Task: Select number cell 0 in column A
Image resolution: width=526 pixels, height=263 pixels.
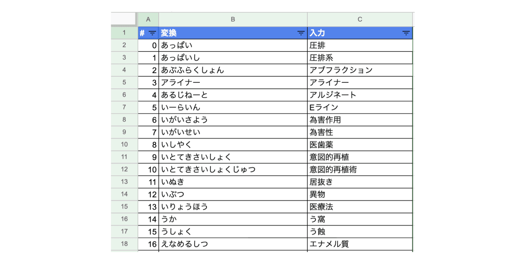Action: click(148, 45)
